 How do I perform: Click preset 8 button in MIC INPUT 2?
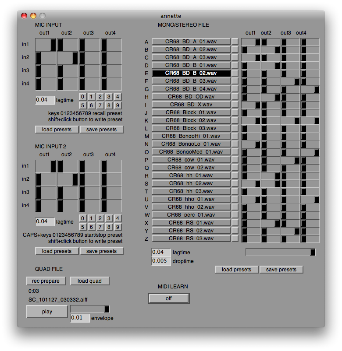click(x=109, y=227)
